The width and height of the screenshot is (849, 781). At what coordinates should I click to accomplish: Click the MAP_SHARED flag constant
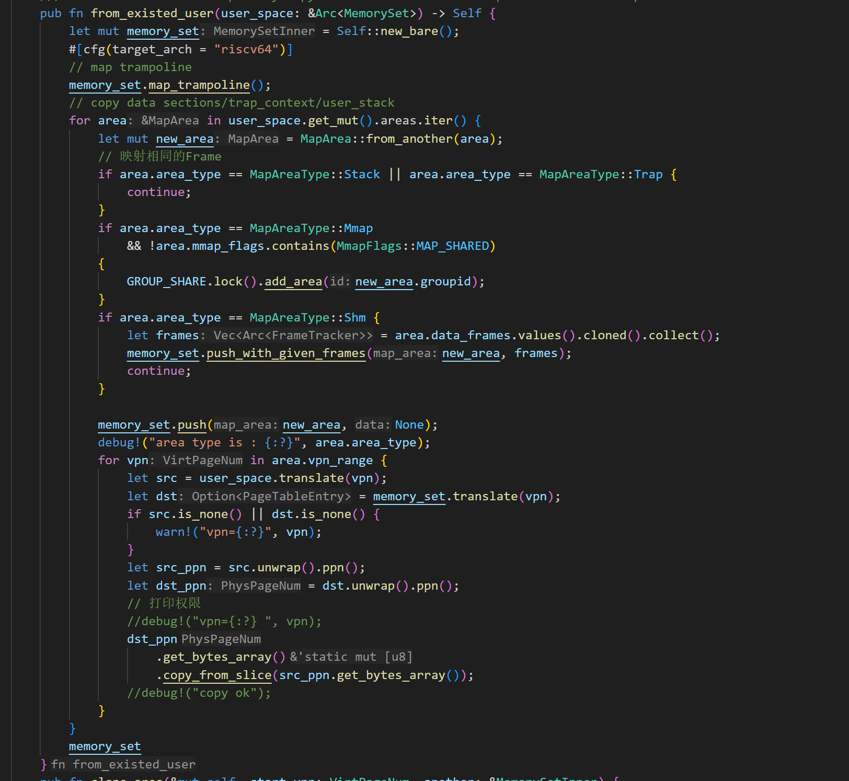(x=452, y=246)
